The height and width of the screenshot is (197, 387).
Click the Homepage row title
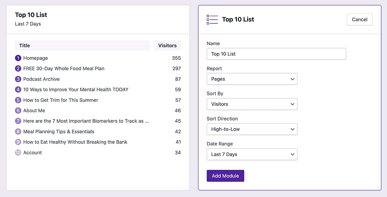click(36, 58)
